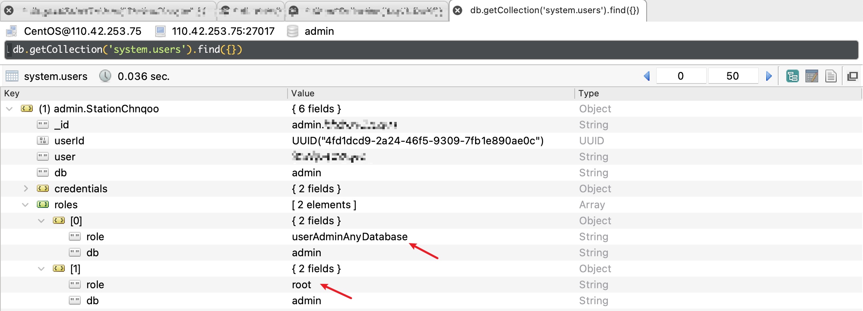
Task: Click the Array type cell for roles
Action: tap(592, 205)
